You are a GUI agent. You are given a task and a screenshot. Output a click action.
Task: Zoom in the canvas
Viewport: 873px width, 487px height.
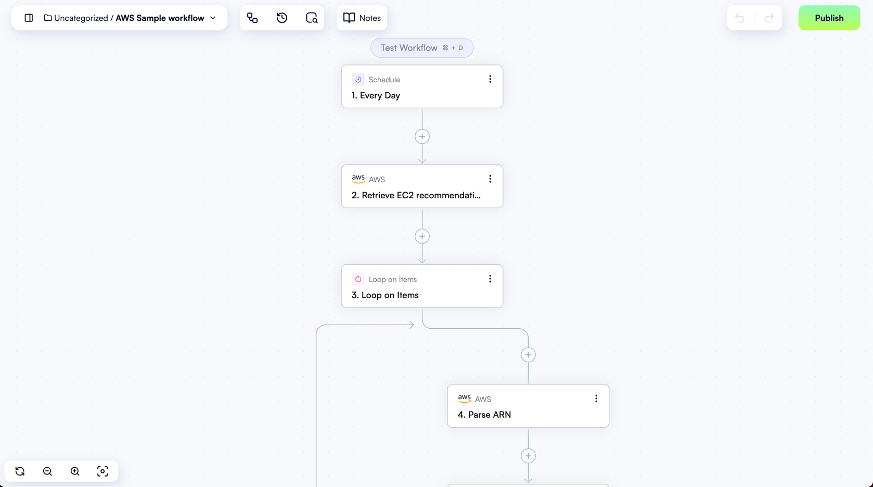(75, 471)
